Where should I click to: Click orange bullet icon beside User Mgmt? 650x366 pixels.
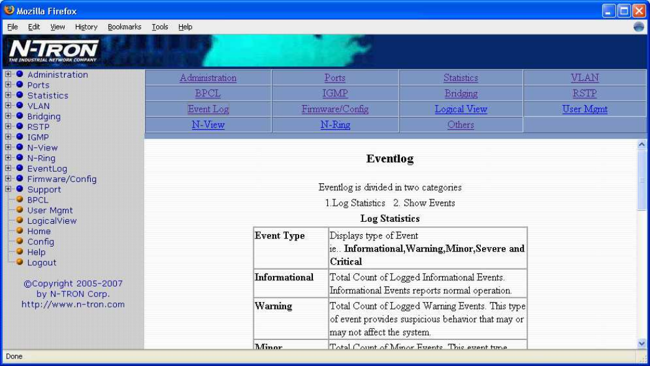point(19,210)
